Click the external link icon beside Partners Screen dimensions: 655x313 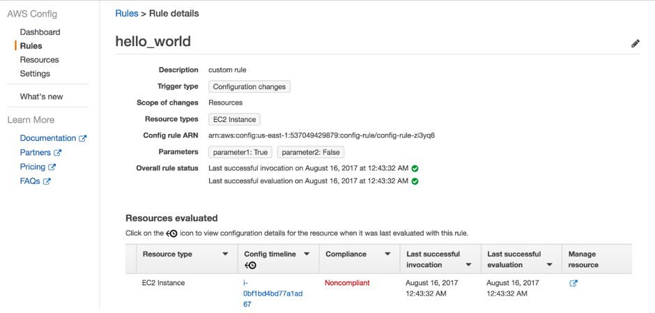pos(57,153)
